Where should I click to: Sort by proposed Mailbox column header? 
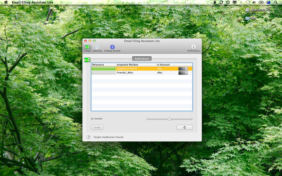tap(136, 65)
